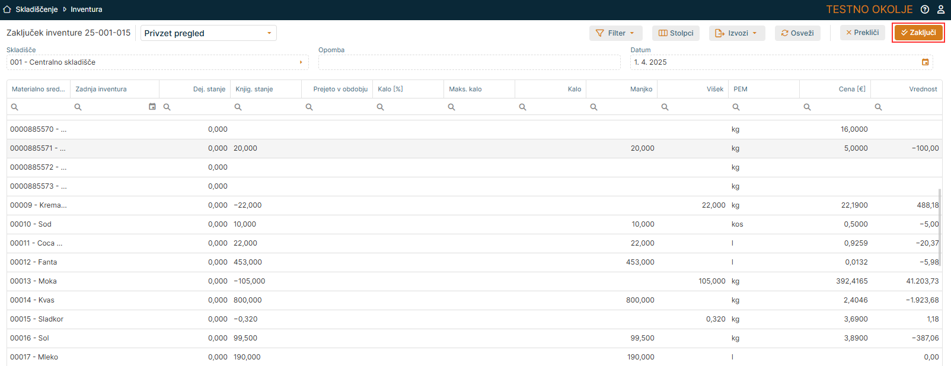Open the Skladiščenje breadcrumb item

click(x=37, y=9)
